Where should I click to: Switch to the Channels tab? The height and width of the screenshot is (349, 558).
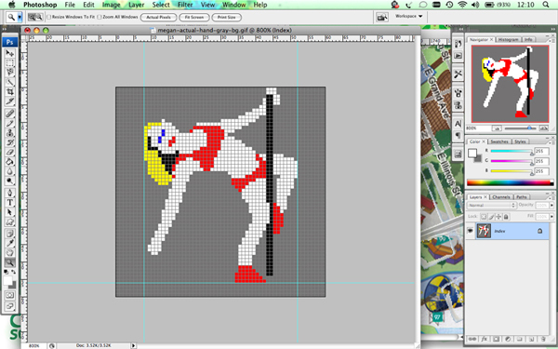(501, 197)
